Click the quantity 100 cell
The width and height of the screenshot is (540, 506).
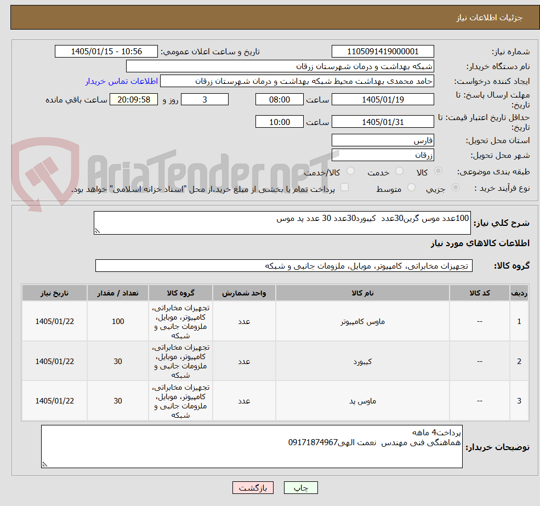pos(118,321)
